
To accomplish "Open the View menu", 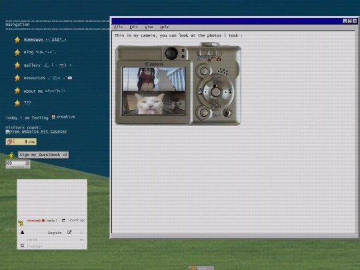I will (149, 27).
